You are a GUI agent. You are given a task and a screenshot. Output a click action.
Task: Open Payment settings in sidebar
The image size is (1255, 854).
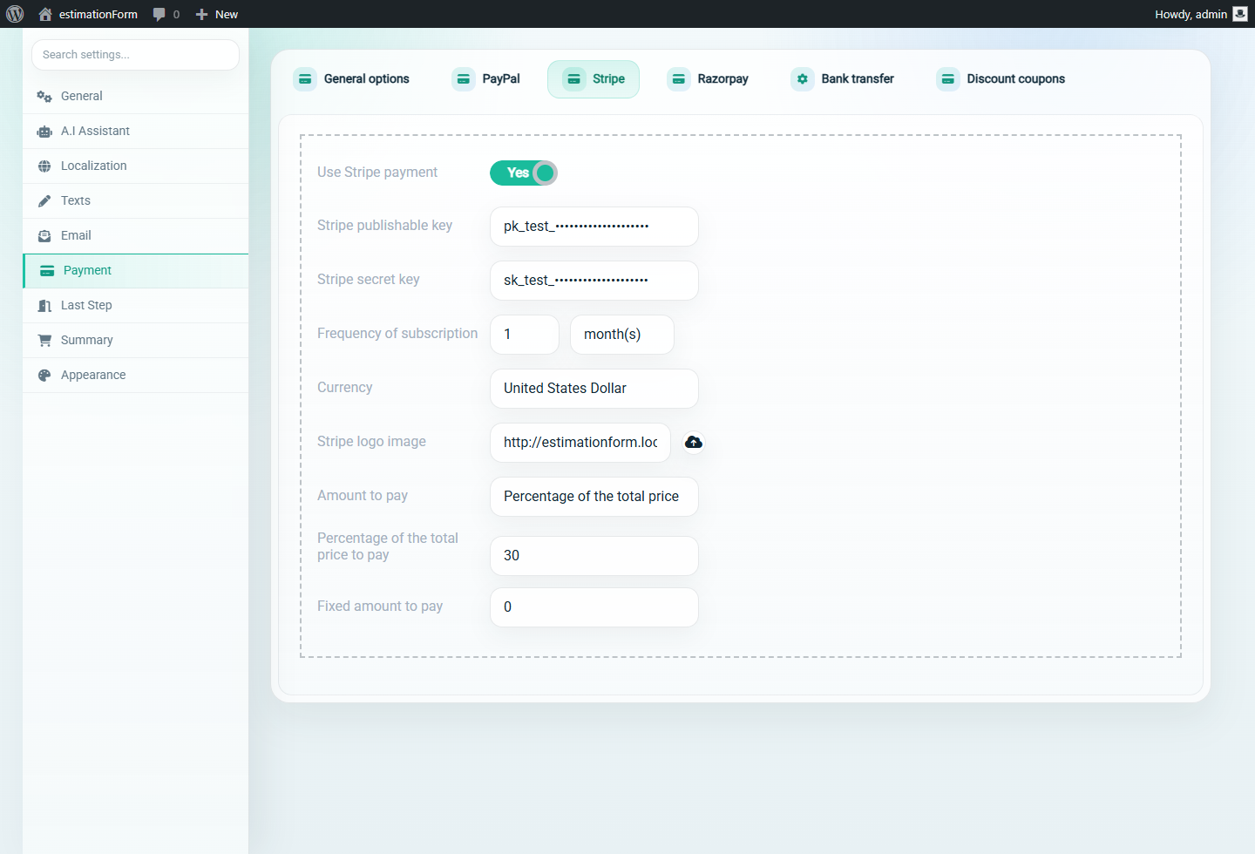click(x=135, y=271)
